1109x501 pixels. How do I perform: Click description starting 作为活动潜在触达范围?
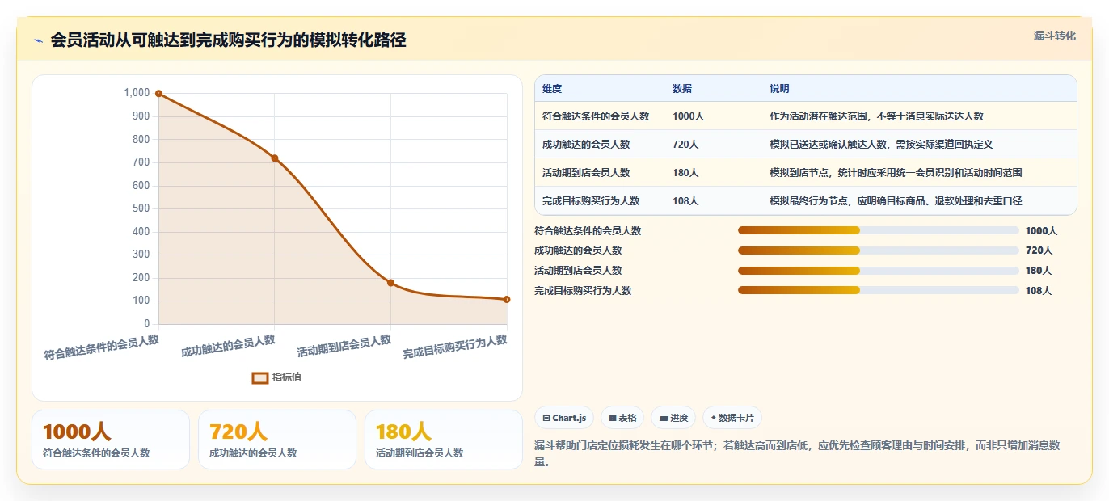[876, 116]
